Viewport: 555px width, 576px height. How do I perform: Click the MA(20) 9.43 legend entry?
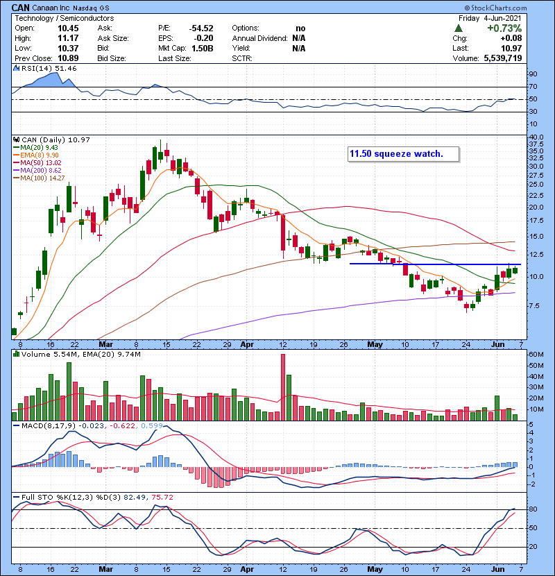pyautogui.click(x=35, y=147)
